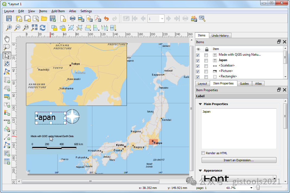Click the Zoom Full icon
Image resolution: width=290 pixels, height=193 pixels.
[x=34, y=28]
